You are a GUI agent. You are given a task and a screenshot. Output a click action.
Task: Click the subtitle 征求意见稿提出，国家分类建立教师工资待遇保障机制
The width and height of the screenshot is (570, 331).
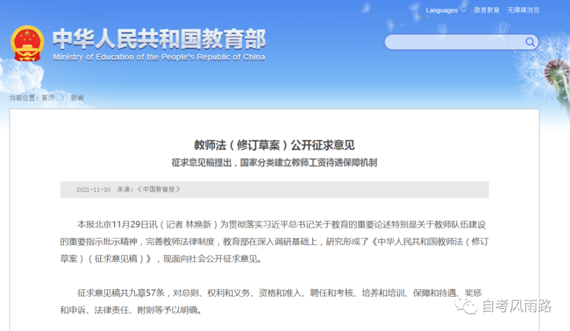pyautogui.click(x=275, y=162)
